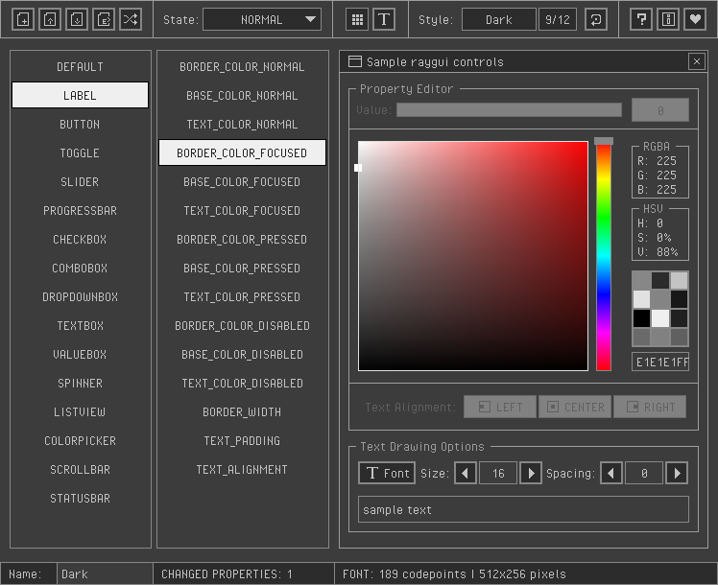Click the random style shuffle icon

click(132, 19)
